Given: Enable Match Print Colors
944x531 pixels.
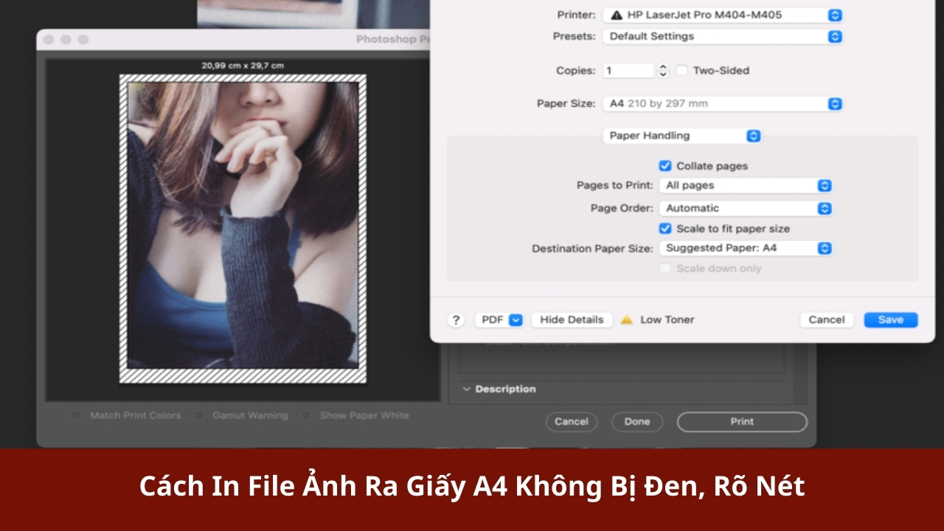Looking at the screenshot, I should tap(74, 415).
